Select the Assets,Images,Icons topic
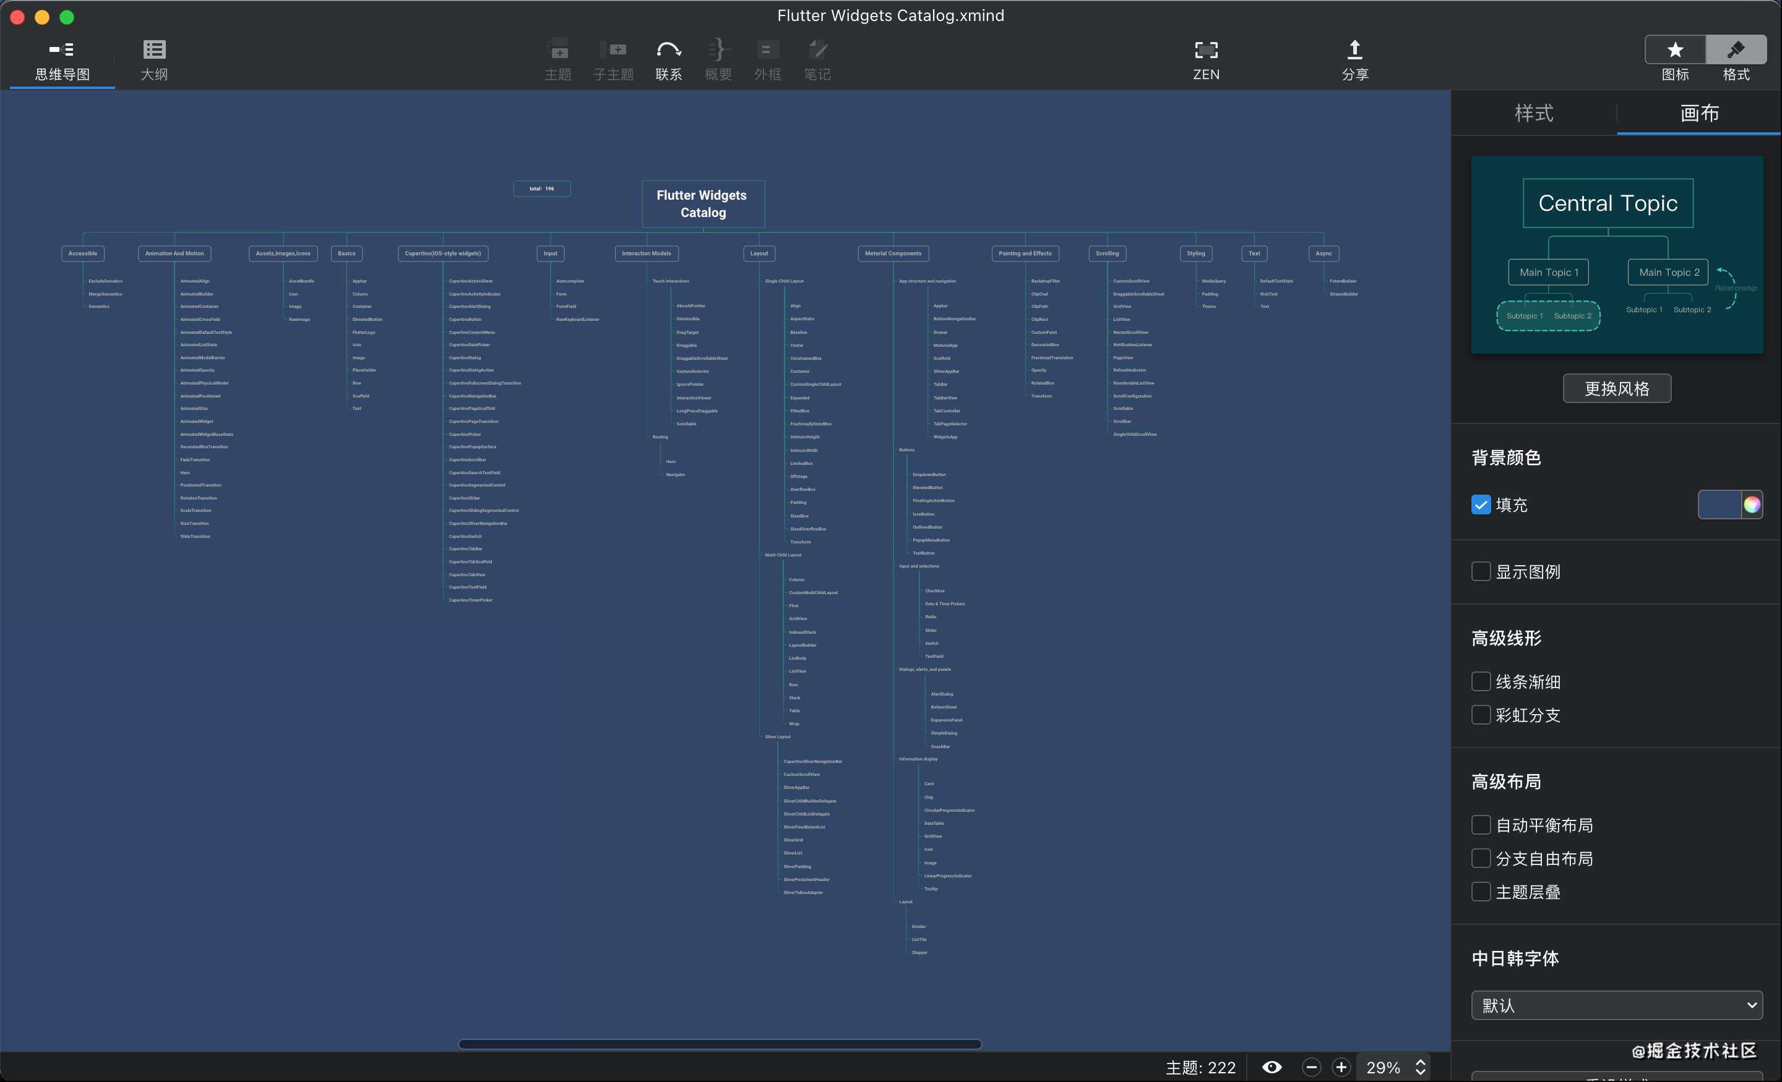 pos(283,253)
